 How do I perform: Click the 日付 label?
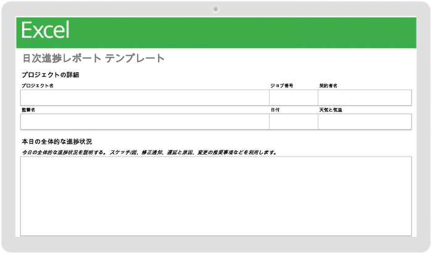(x=275, y=110)
